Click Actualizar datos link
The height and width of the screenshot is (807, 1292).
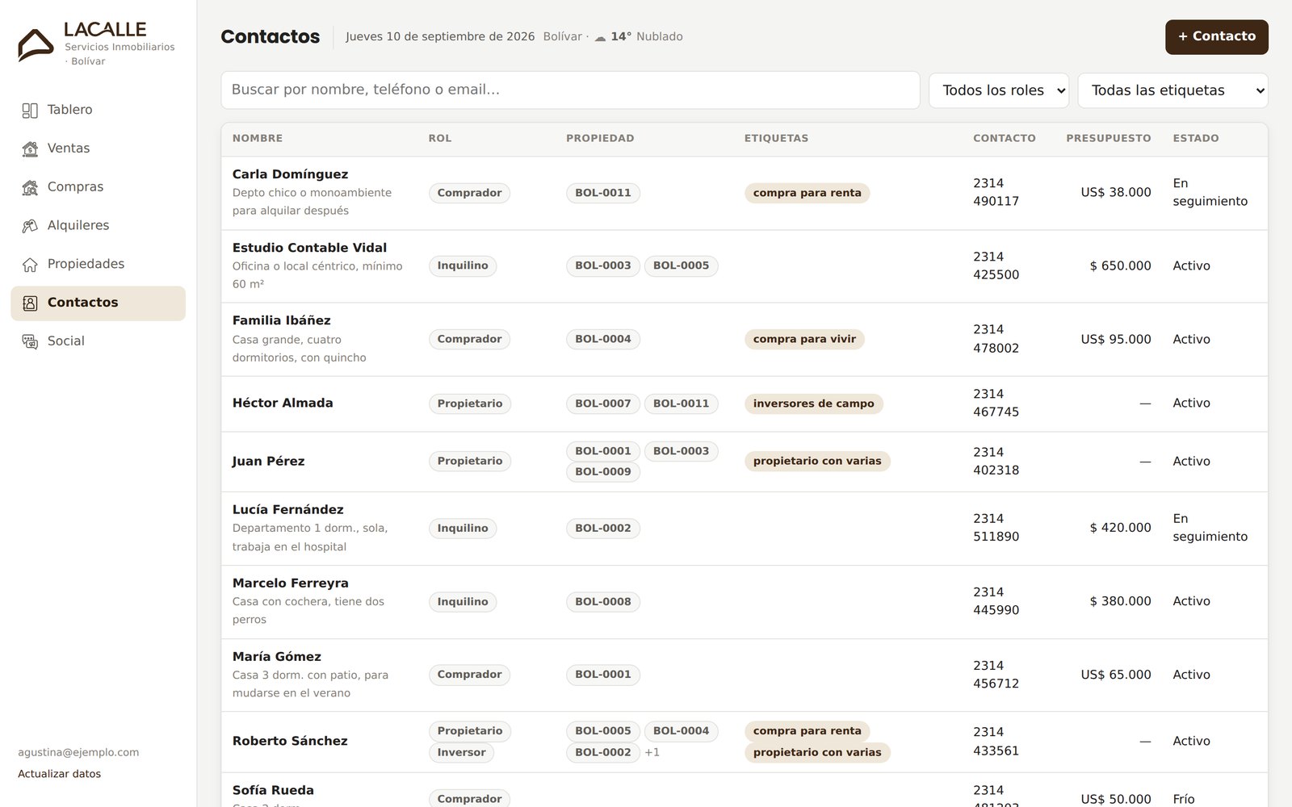click(x=60, y=774)
